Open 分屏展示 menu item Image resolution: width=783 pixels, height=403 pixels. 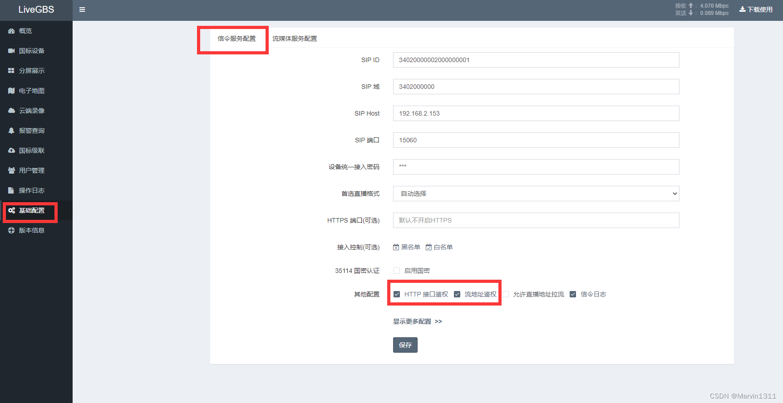tap(36, 71)
